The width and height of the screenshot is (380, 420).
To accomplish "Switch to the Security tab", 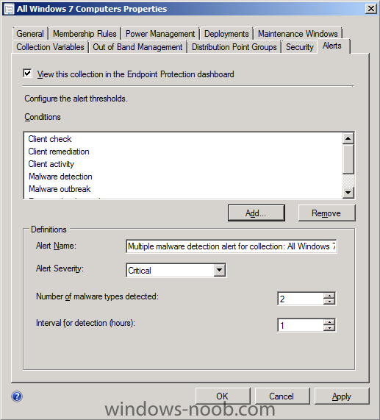I will (299, 47).
